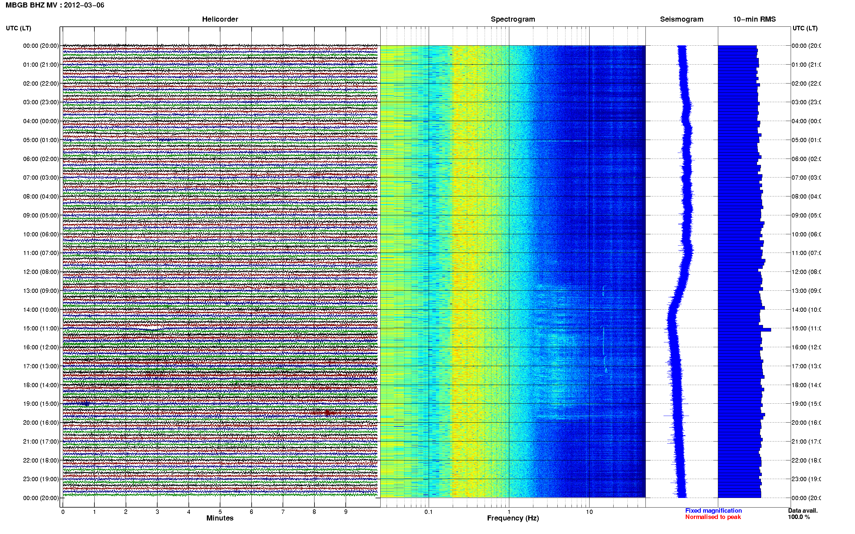Click the 1 Hz frequency tick label
Viewport: 855px width, 534px height.
[x=509, y=512]
